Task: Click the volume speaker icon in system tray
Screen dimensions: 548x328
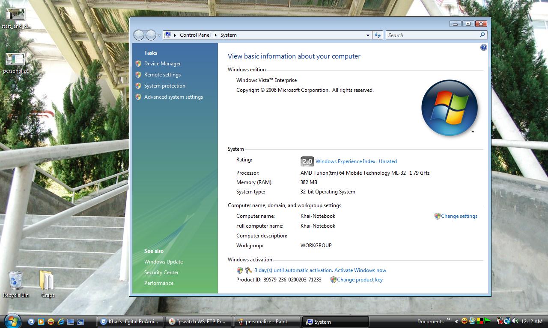Action: pos(515,321)
